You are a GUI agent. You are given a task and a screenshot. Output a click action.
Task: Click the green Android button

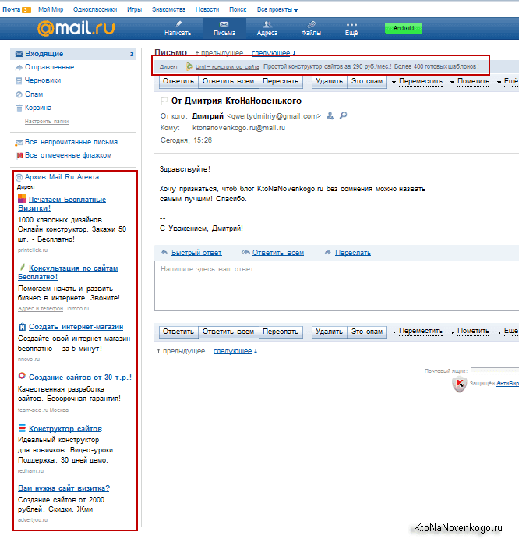pyautogui.click(x=404, y=28)
